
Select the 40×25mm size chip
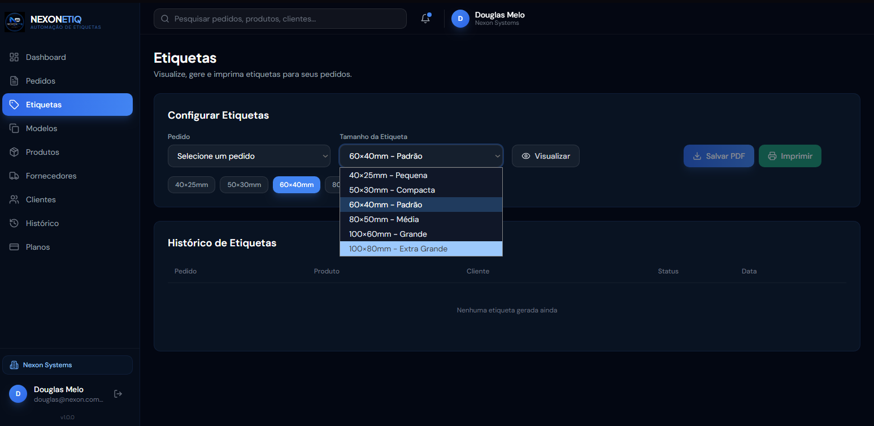(x=192, y=185)
